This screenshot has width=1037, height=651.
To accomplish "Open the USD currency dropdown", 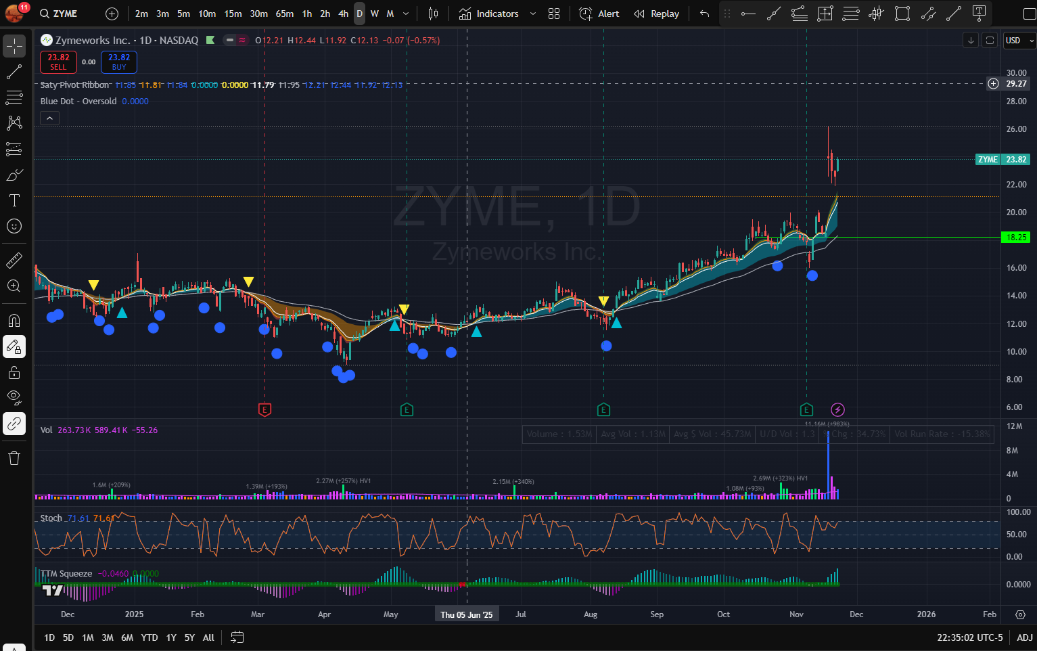I will click(1019, 41).
